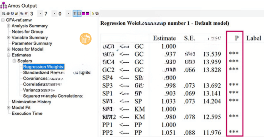Screen dimensions: 264x138
Task: Select the Estimates tree item
Action: coord(21,55)
